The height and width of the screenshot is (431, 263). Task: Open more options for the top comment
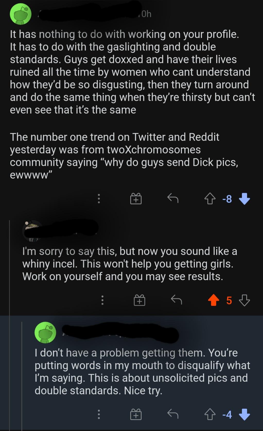pyautogui.click(x=99, y=199)
